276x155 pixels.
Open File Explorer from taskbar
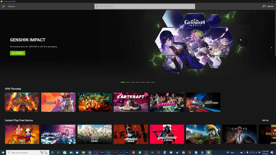click(x=84, y=153)
